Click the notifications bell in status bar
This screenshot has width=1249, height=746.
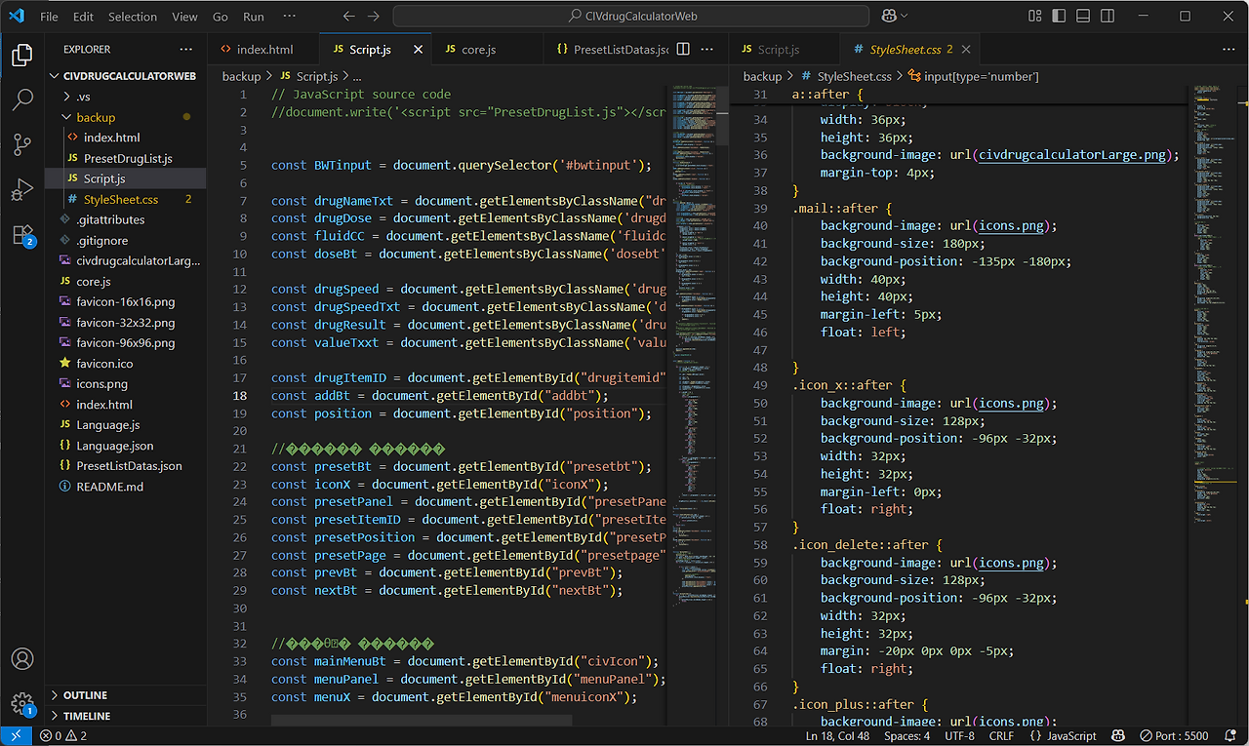[x=1231, y=736]
